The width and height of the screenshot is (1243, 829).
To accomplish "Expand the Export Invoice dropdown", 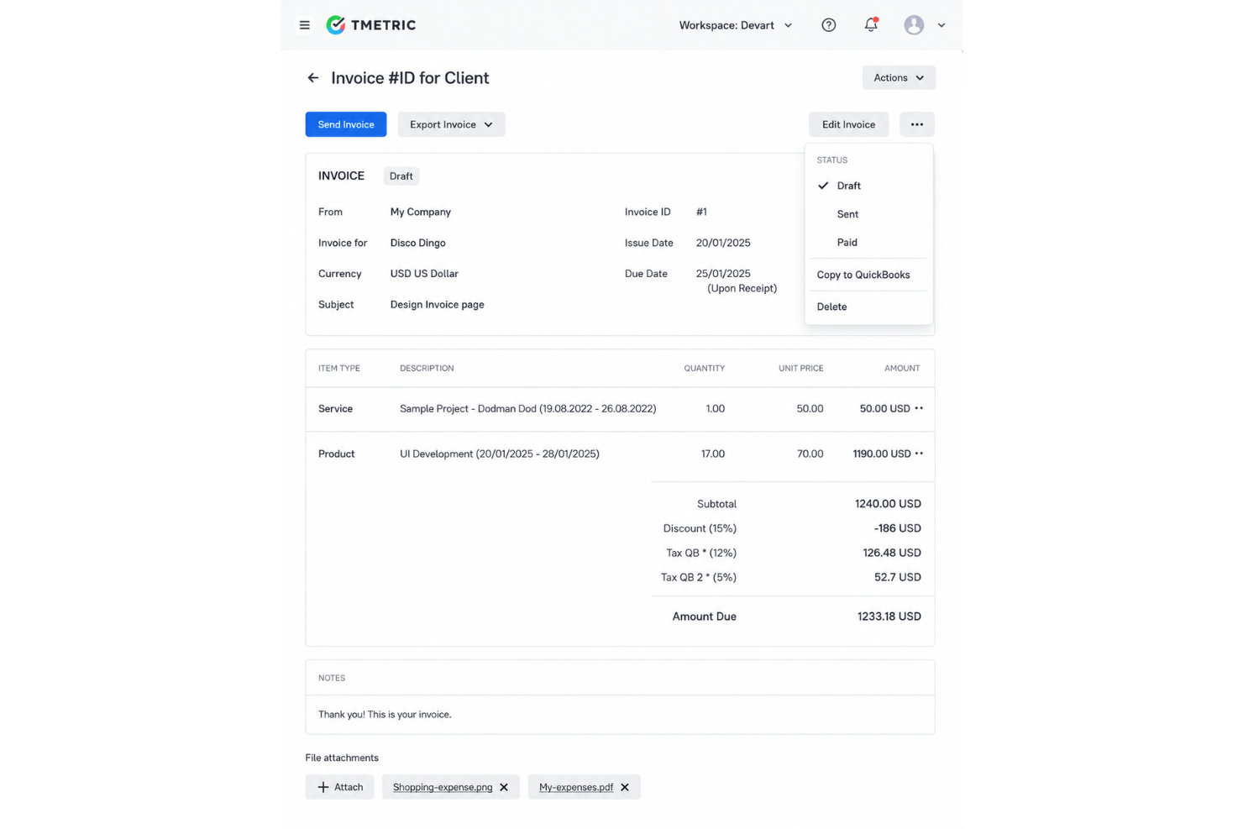I will click(451, 124).
